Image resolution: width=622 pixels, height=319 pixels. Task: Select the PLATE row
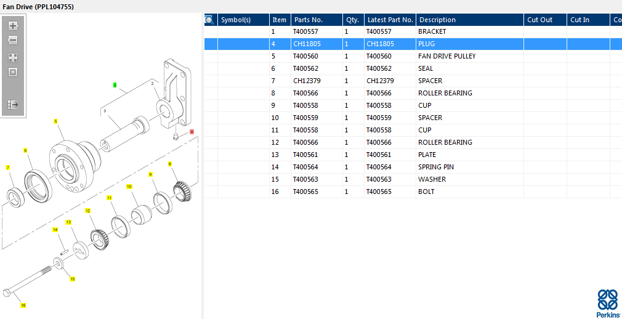[x=413, y=155]
